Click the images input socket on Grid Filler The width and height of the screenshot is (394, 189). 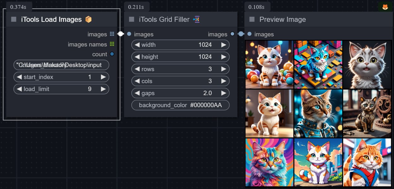coord(129,34)
